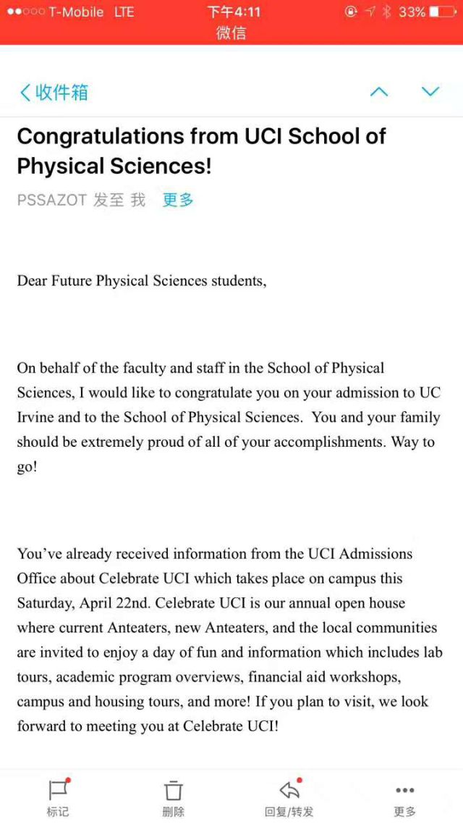Viewport: 463px width, 824px height.
Task: Tap the up chevron to view previous email
Action: 379,92
